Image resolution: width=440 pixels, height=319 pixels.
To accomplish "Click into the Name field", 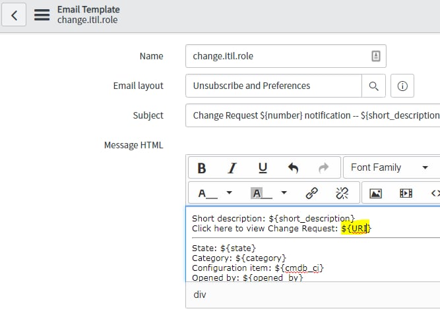I will click(x=286, y=56).
